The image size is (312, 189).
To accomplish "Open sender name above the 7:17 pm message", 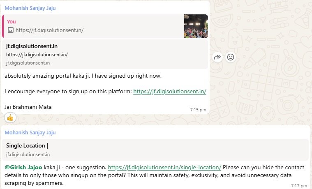I will coord(30,132).
